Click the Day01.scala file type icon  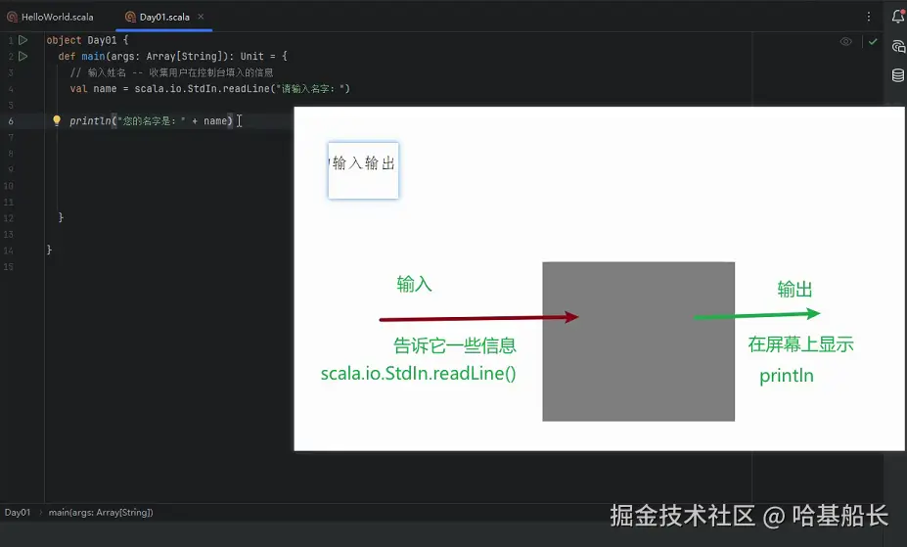point(131,17)
